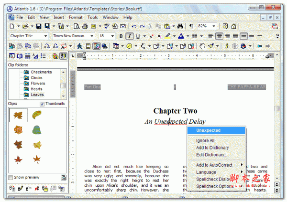
Task: Open the Flowers clip folder
Action: (38, 84)
